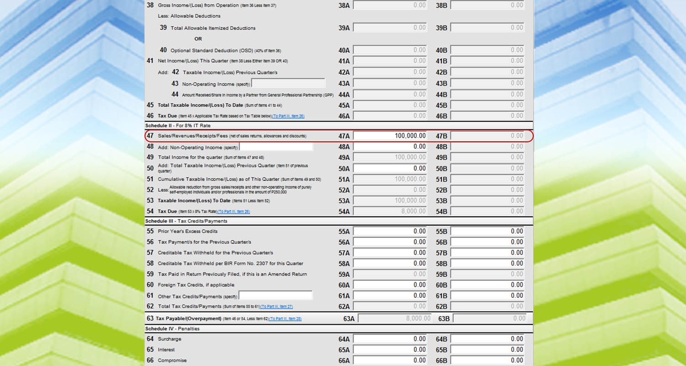This screenshot has width=686, height=366.
Task: Click the specify text box for item 48
Action: point(276,147)
